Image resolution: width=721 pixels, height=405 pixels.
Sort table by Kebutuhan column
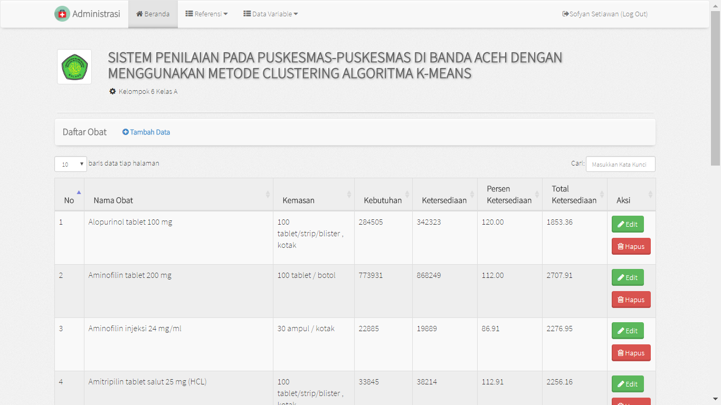(383, 200)
